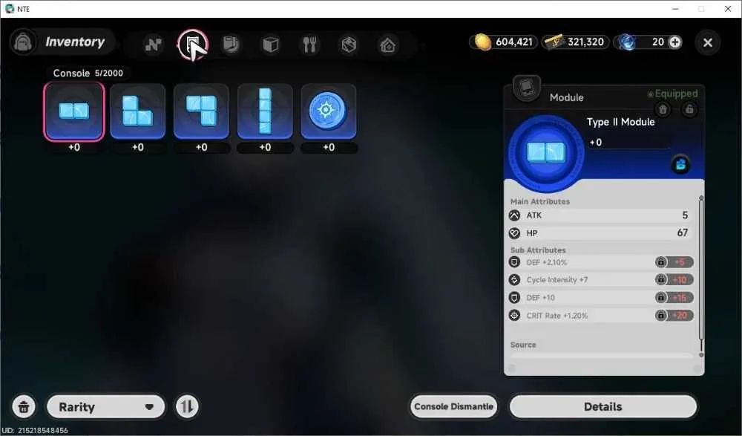
Task: Click the backpack icon beside Inventory
Action: 23,42
